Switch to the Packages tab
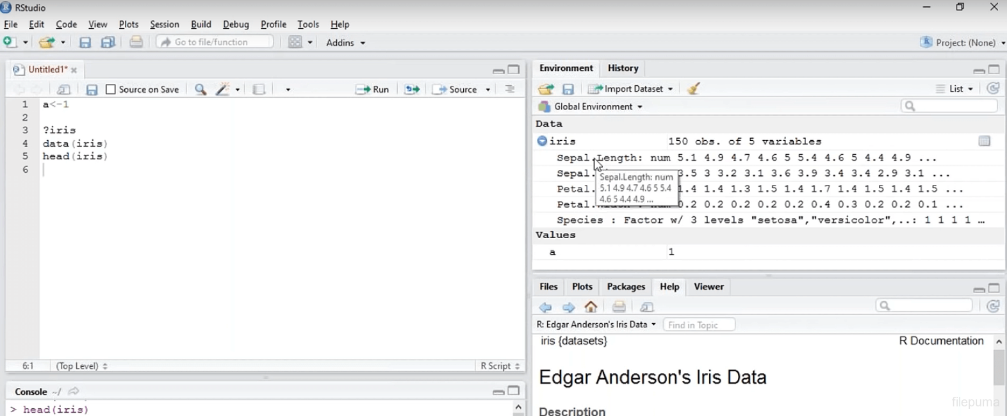This screenshot has width=1007, height=416. (x=625, y=287)
